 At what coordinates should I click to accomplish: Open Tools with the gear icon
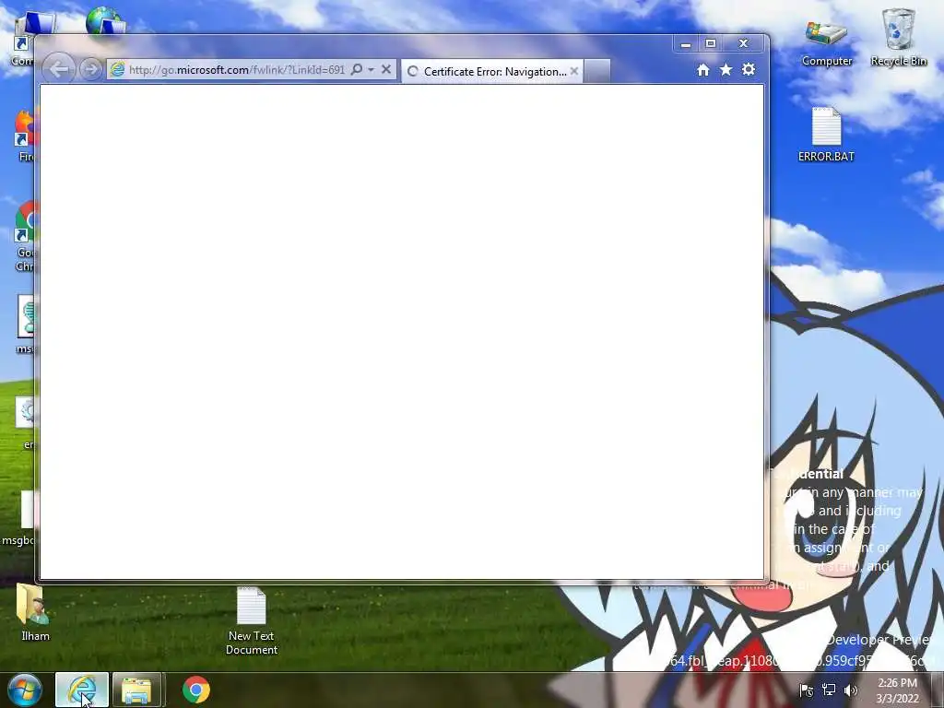(749, 70)
